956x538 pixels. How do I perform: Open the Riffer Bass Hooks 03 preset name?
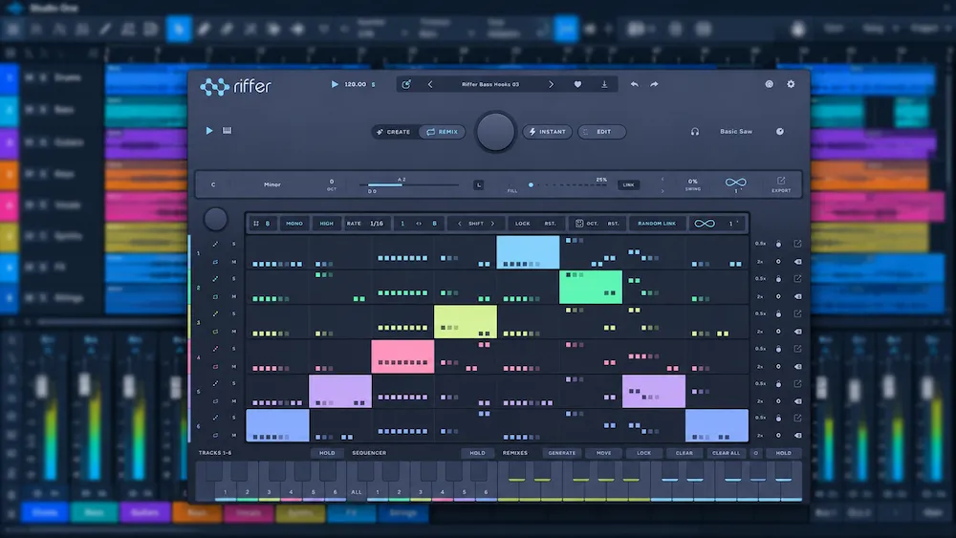click(490, 84)
